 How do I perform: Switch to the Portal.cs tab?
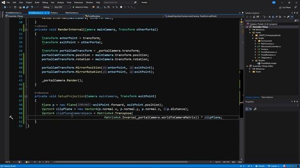tap(54, 13)
